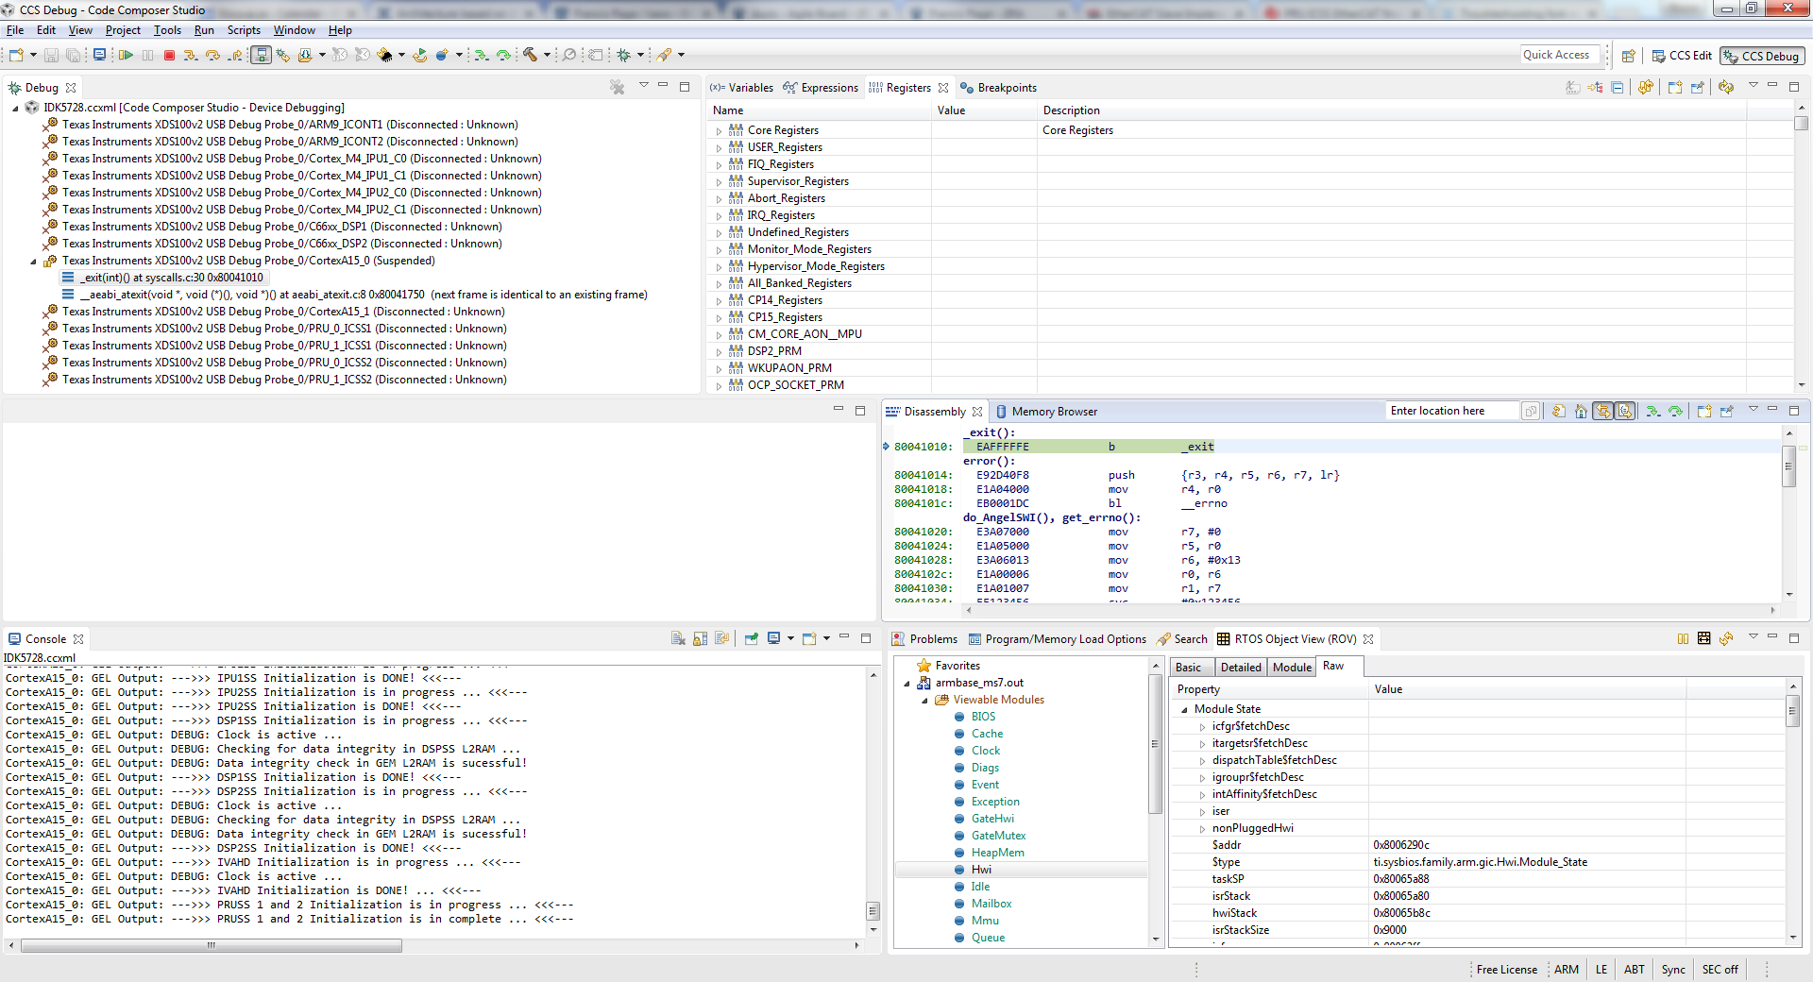Click the Enter location here field
Image resolution: width=1813 pixels, height=982 pixels.
[x=1450, y=411]
